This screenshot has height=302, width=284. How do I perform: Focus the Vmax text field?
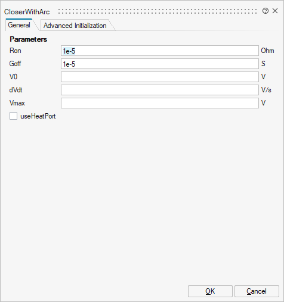(160, 103)
